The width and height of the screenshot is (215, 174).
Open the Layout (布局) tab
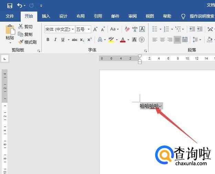[81, 16]
